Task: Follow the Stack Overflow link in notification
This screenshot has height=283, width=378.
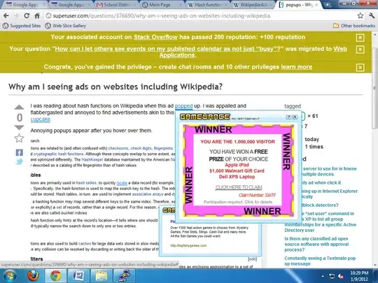Action: coord(155,37)
